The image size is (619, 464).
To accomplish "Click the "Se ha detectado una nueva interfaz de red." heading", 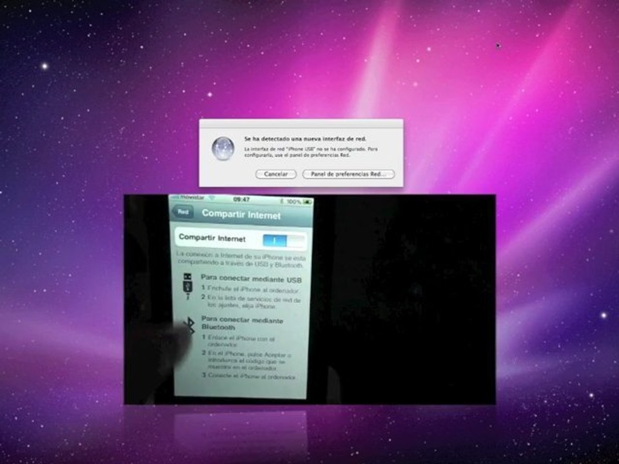I will click(x=305, y=139).
